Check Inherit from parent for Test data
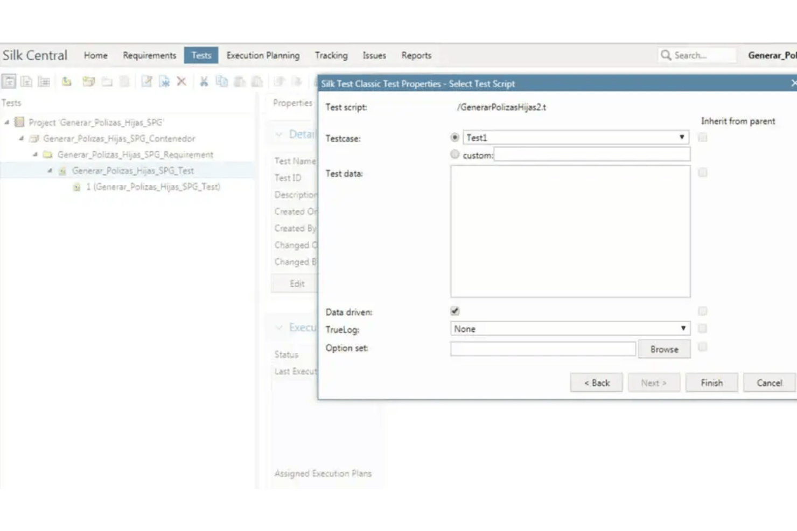This screenshot has width=797, height=531. [x=702, y=173]
